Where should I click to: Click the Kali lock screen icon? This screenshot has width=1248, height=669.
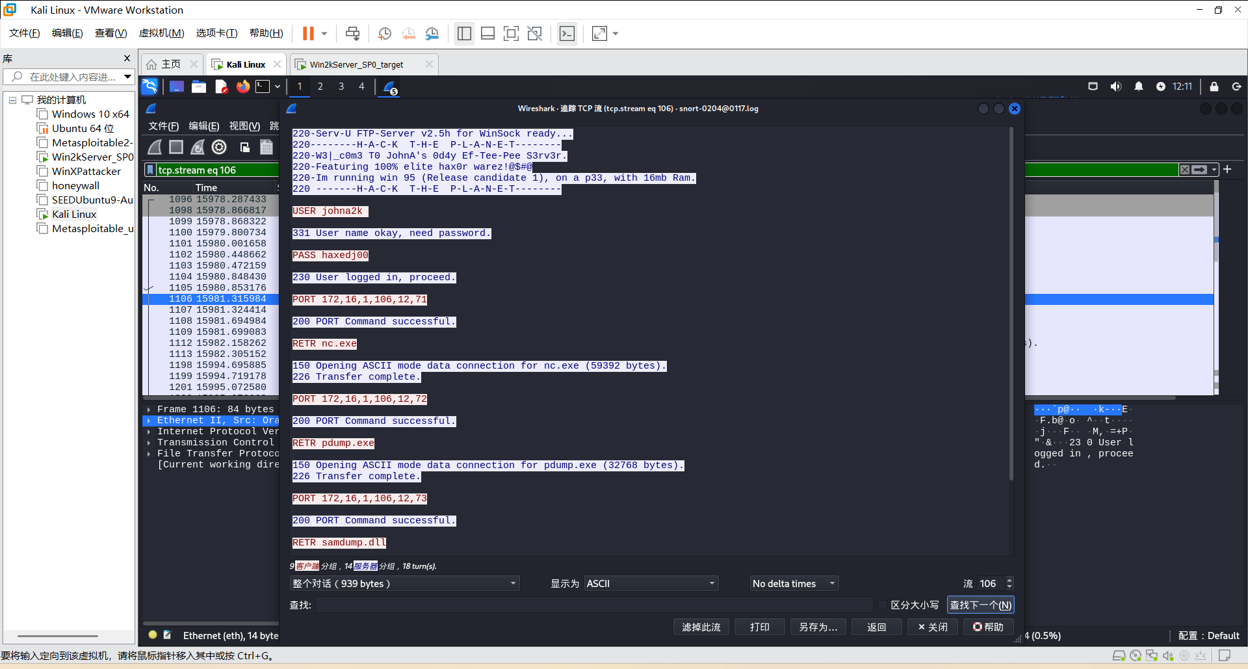click(1214, 86)
